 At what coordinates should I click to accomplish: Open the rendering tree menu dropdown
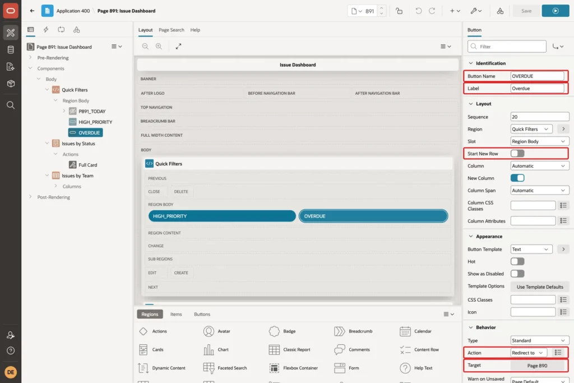pyautogui.click(x=117, y=47)
